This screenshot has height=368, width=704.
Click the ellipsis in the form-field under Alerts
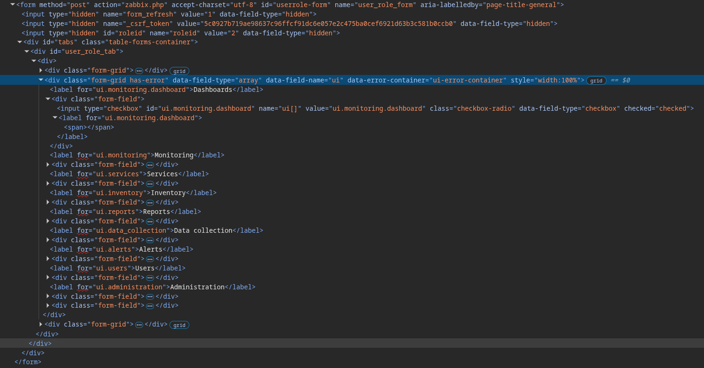click(x=150, y=259)
